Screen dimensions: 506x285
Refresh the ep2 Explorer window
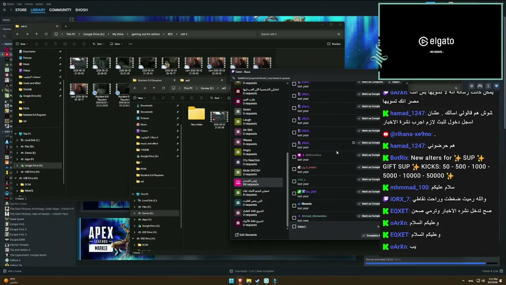(x=163, y=88)
